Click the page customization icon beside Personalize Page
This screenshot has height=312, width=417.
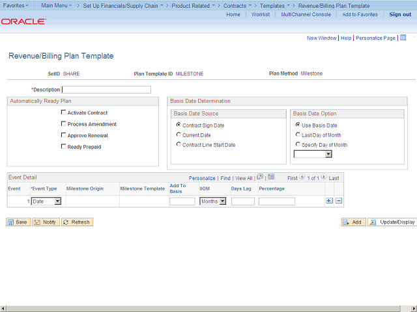tap(403, 38)
